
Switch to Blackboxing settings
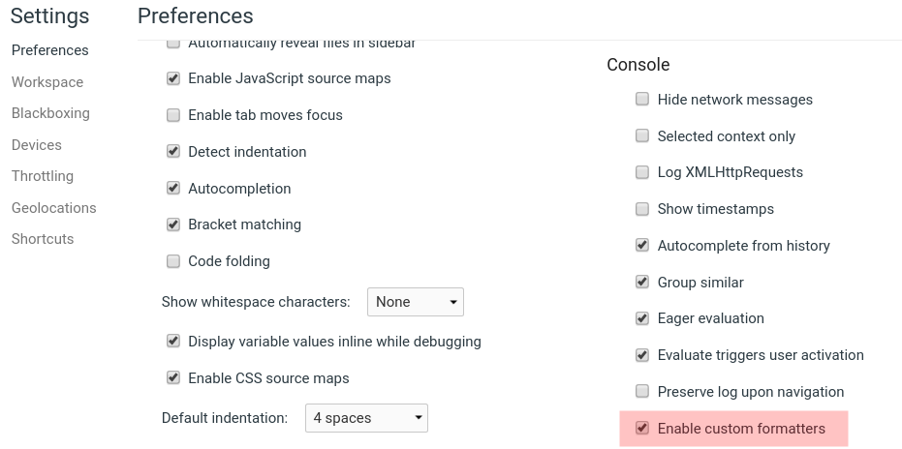(50, 113)
